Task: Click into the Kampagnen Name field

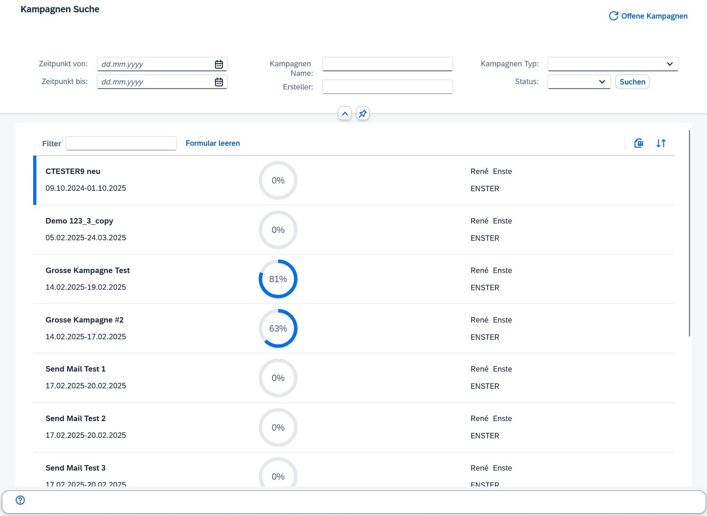Action: pos(387,64)
